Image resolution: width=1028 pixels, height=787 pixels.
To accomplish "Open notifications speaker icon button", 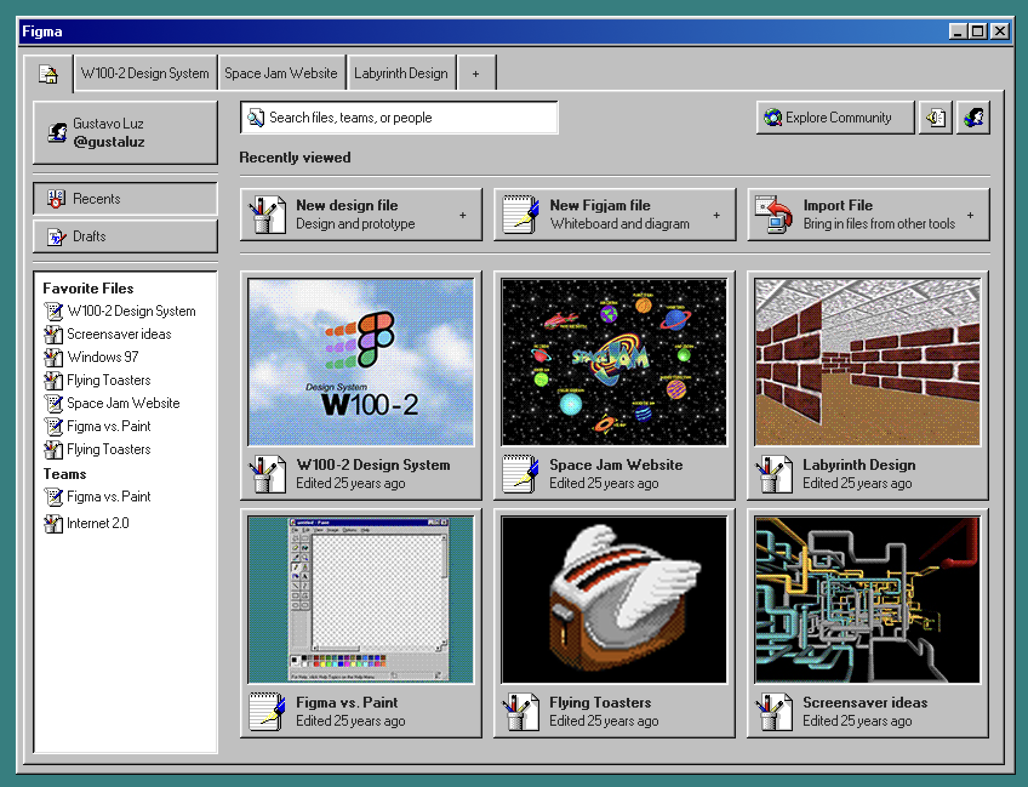I will point(936,118).
